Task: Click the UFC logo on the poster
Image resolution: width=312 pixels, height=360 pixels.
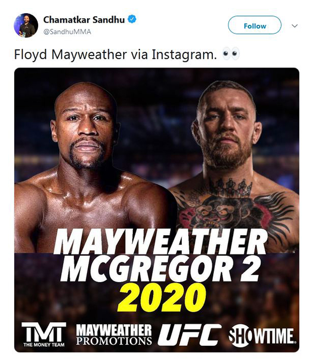Action: click(x=189, y=335)
